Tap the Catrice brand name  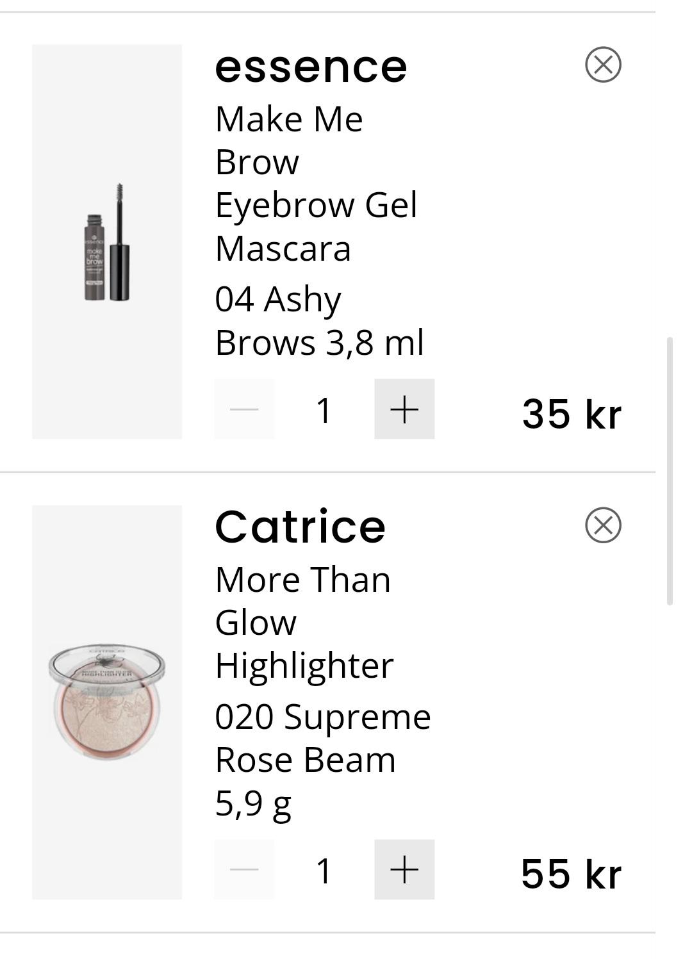[300, 527]
